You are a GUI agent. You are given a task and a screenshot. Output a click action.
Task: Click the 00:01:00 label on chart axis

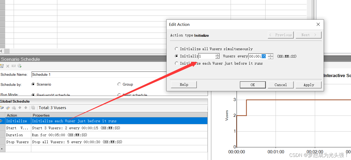(276, 152)
